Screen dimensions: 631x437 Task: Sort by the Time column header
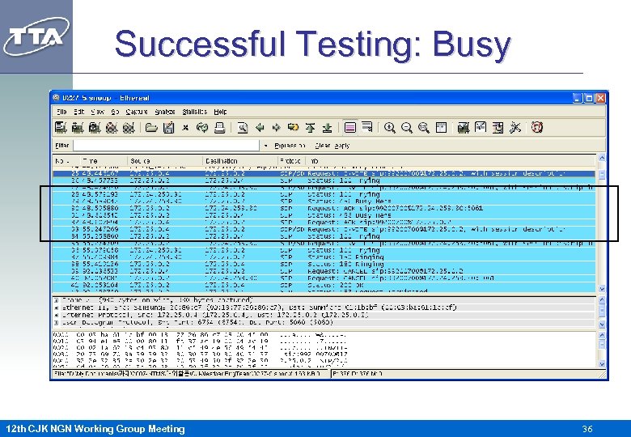104,160
